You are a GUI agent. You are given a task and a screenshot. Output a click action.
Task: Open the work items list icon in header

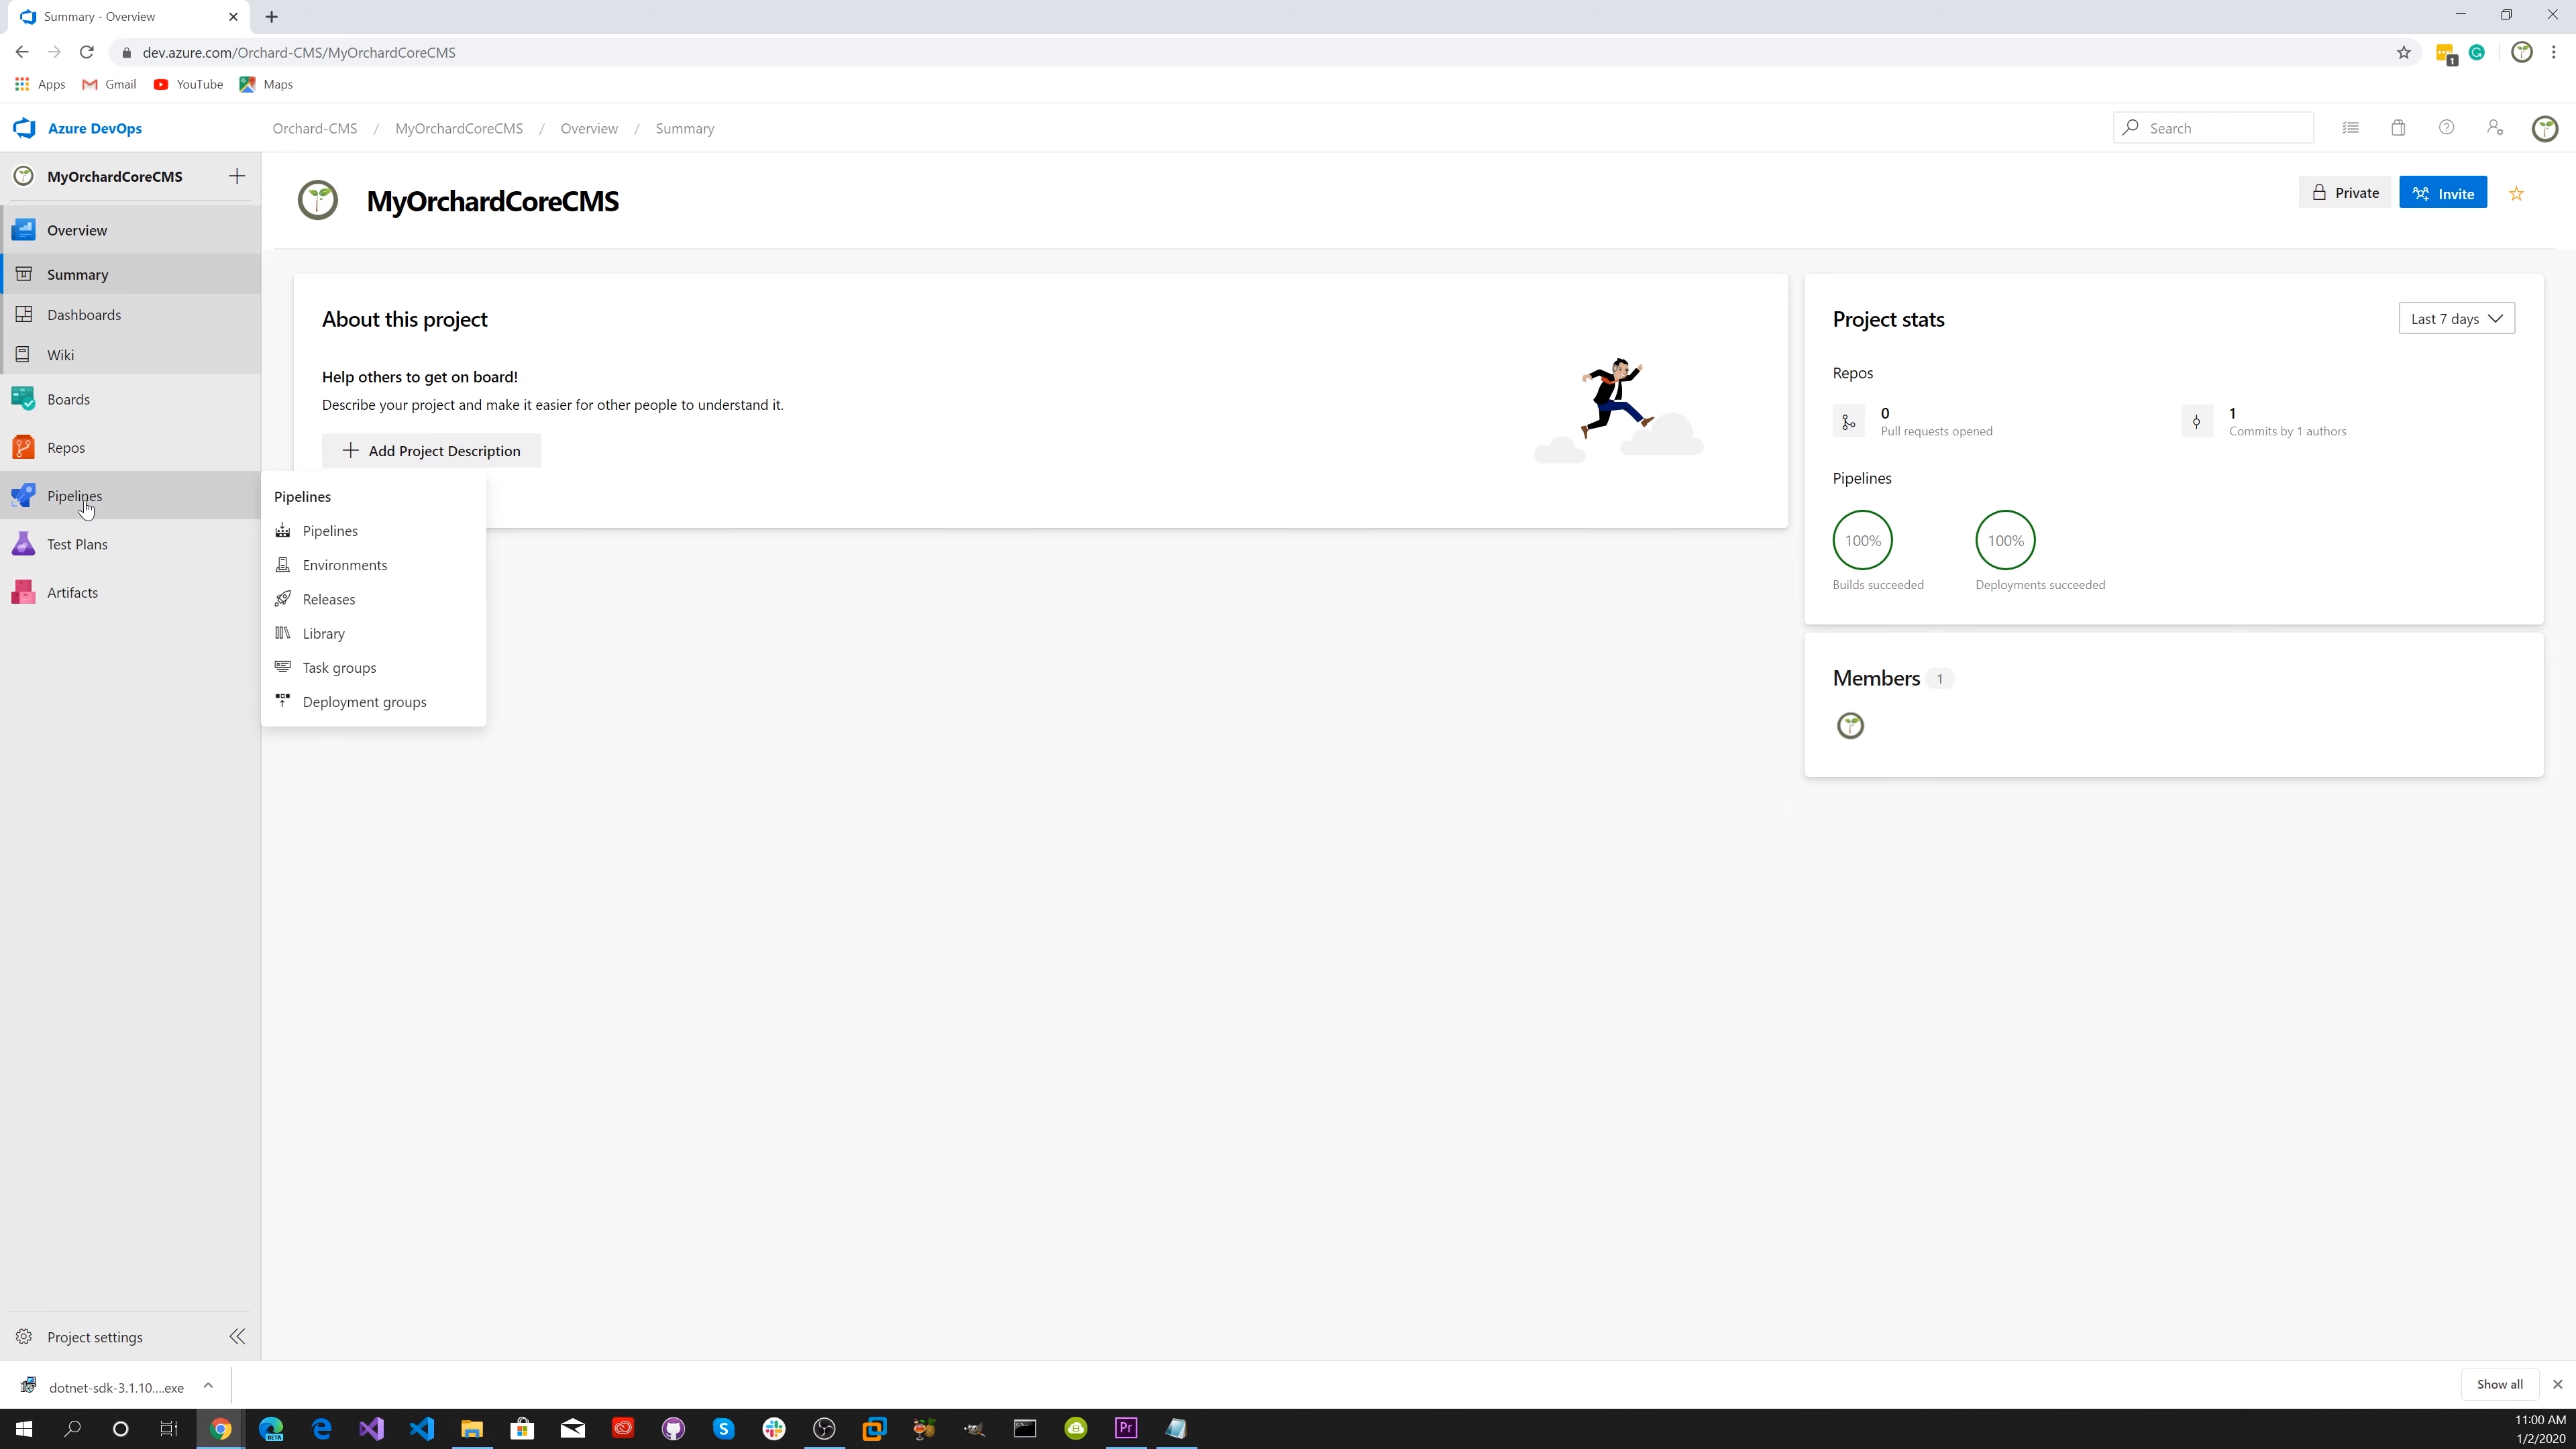coord(2351,128)
